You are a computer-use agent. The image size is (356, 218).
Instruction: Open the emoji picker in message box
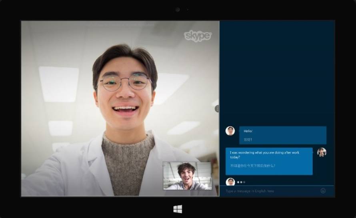pyautogui.click(x=323, y=191)
